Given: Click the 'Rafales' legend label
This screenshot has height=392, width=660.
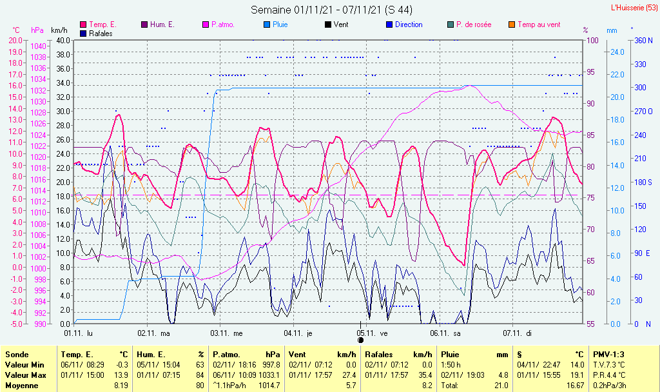Looking at the screenshot, I should (x=101, y=34).
